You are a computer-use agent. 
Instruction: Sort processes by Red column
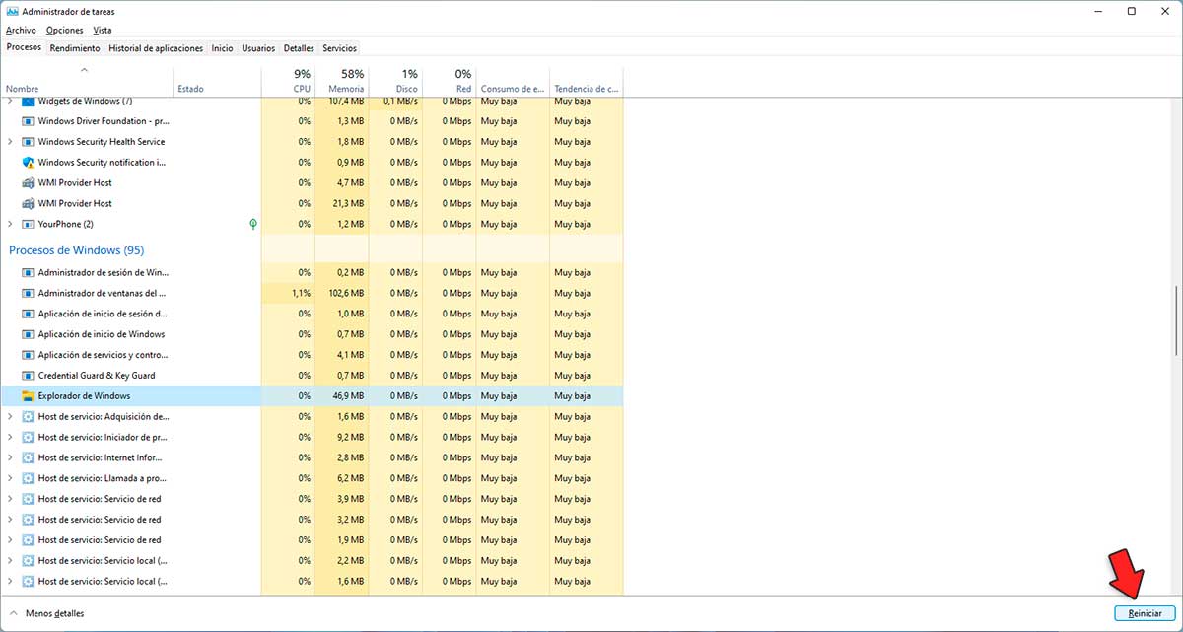tap(449, 82)
